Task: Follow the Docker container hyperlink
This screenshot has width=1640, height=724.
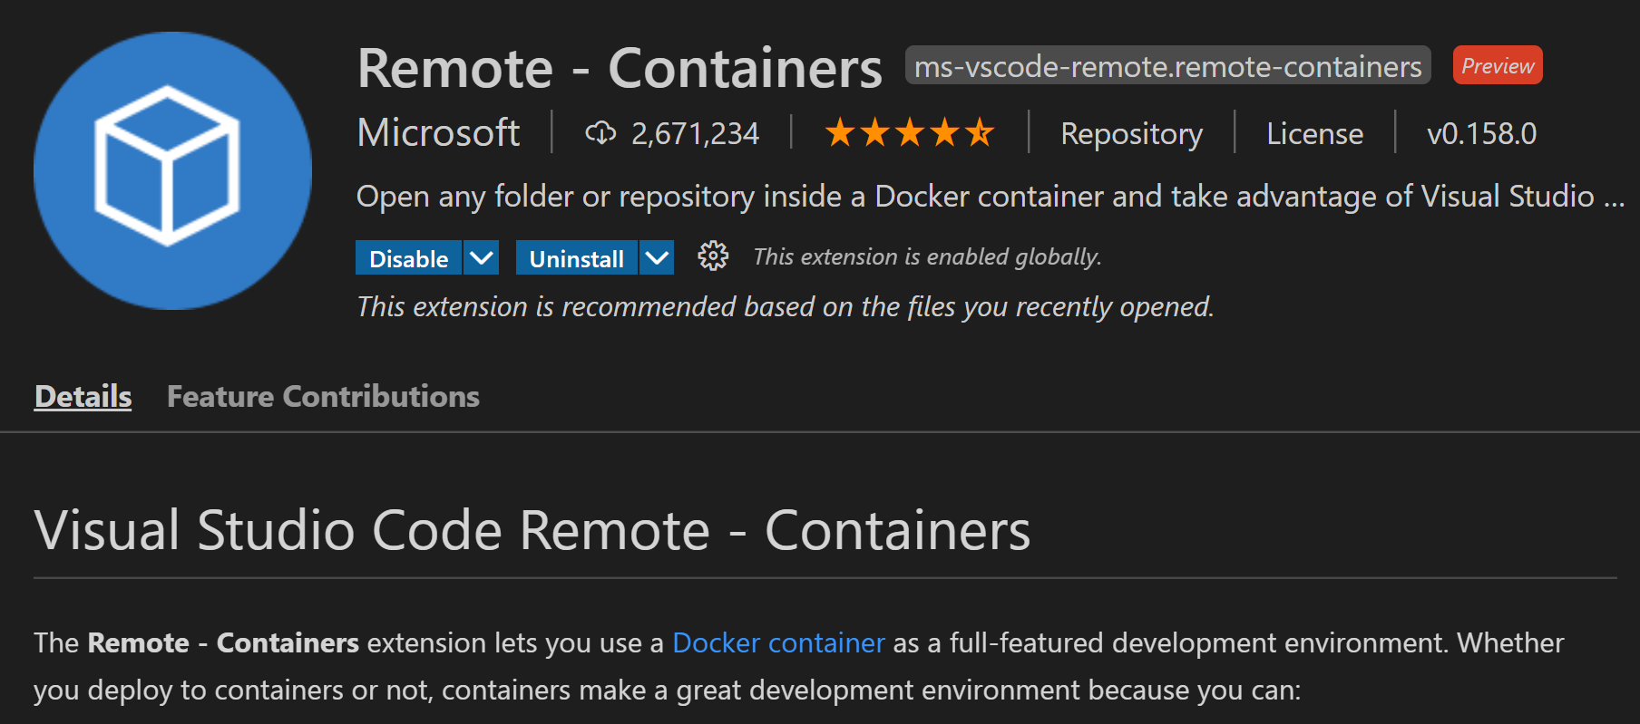Action: pos(778,643)
